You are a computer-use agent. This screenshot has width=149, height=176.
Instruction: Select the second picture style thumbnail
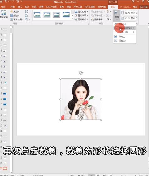[x=47, y=15]
